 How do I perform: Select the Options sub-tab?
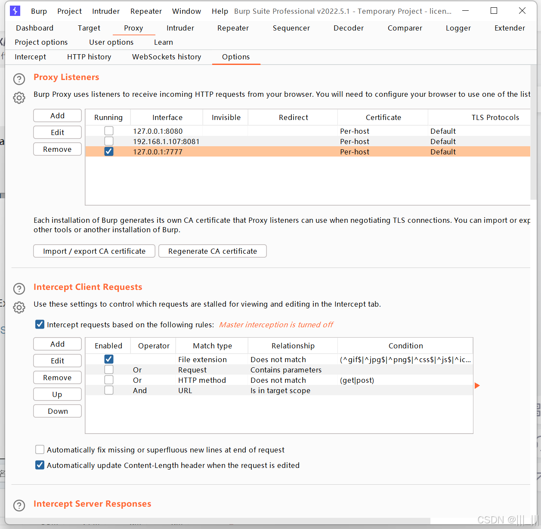tap(236, 57)
